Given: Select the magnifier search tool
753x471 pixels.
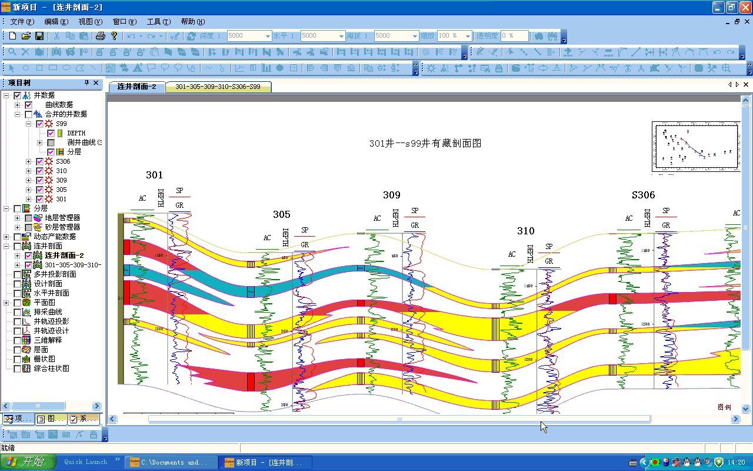Looking at the screenshot, I should click(x=12, y=52).
